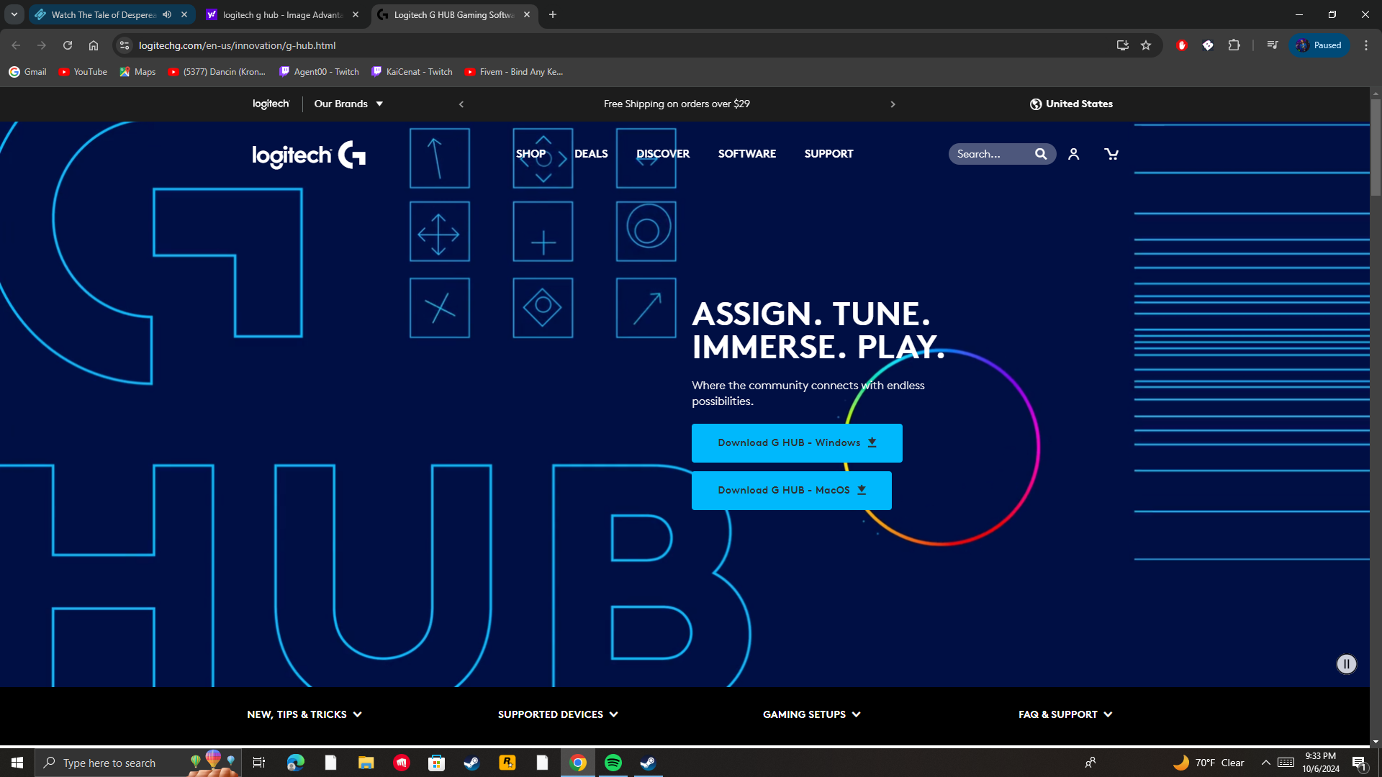Expand the FAQ & Support menu
1382x777 pixels.
click(1065, 714)
